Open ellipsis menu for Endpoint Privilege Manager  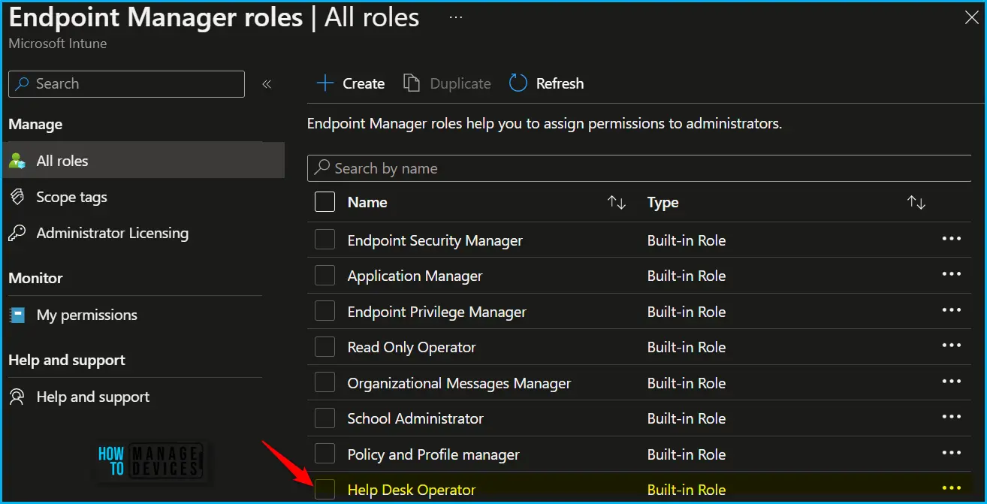point(951,310)
